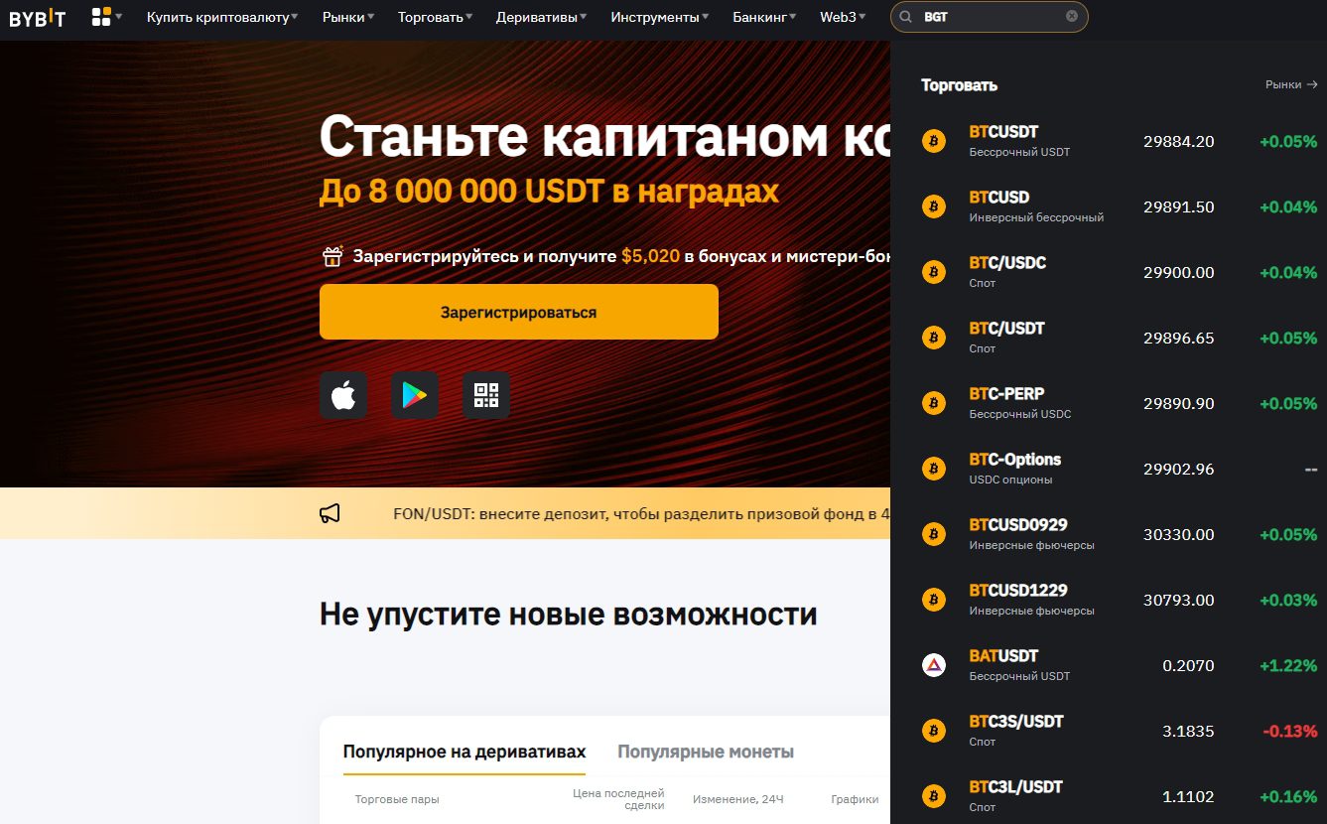Choose the BTC3L/USDT spot result
The width and height of the screenshot is (1327, 824).
coord(1109,796)
